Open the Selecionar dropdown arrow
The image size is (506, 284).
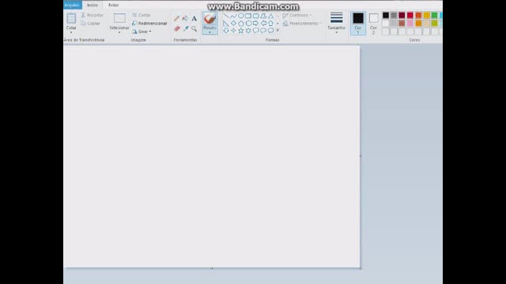(x=119, y=32)
